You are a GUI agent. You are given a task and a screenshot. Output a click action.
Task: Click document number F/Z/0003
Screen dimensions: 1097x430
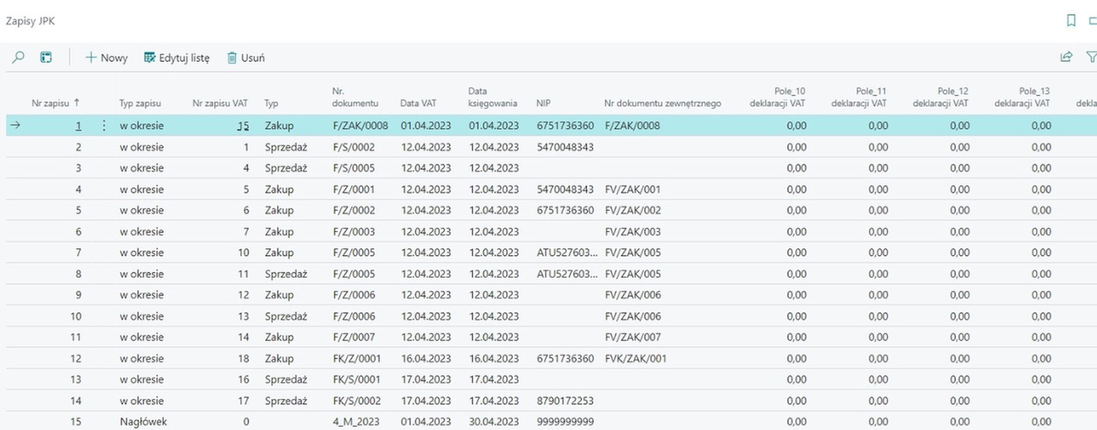coord(353,231)
